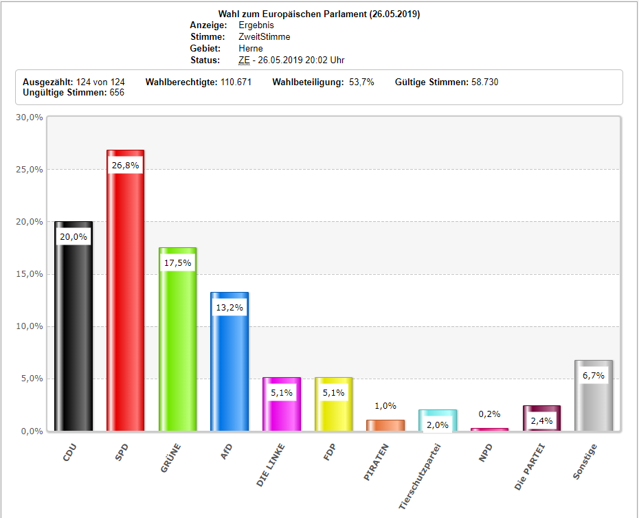Click the 20,0% y-axis tick label

tap(30, 222)
